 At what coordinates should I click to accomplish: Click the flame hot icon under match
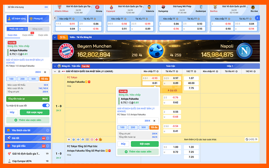click(x=96, y=139)
